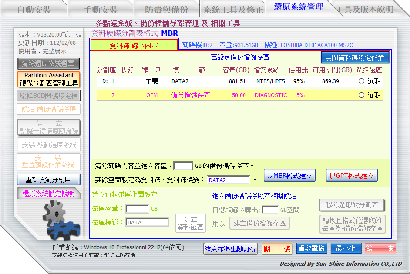Image resolution: width=410 pixels, height=274 pixels.
Task: Click the DATA2 data disk label field
Action: pyautogui.click(x=229, y=180)
